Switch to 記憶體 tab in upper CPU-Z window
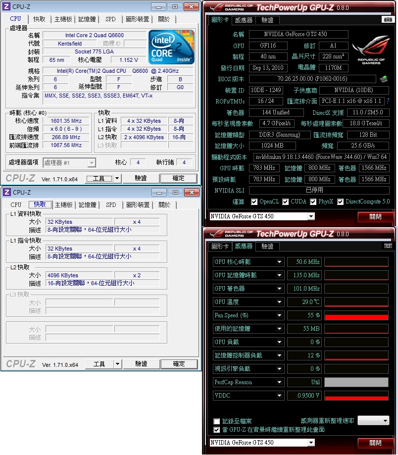This screenshot has width=398, height=455. pyautogui.click(x=87, y=19)
